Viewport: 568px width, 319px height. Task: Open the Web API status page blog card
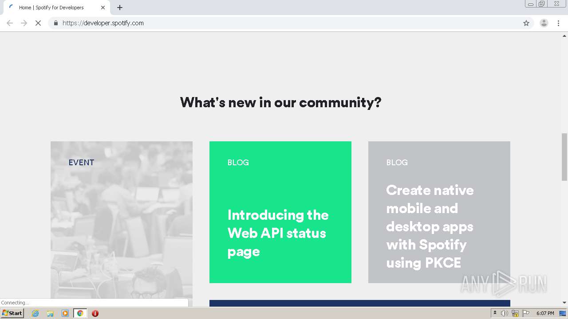click(x=280, y=212)
